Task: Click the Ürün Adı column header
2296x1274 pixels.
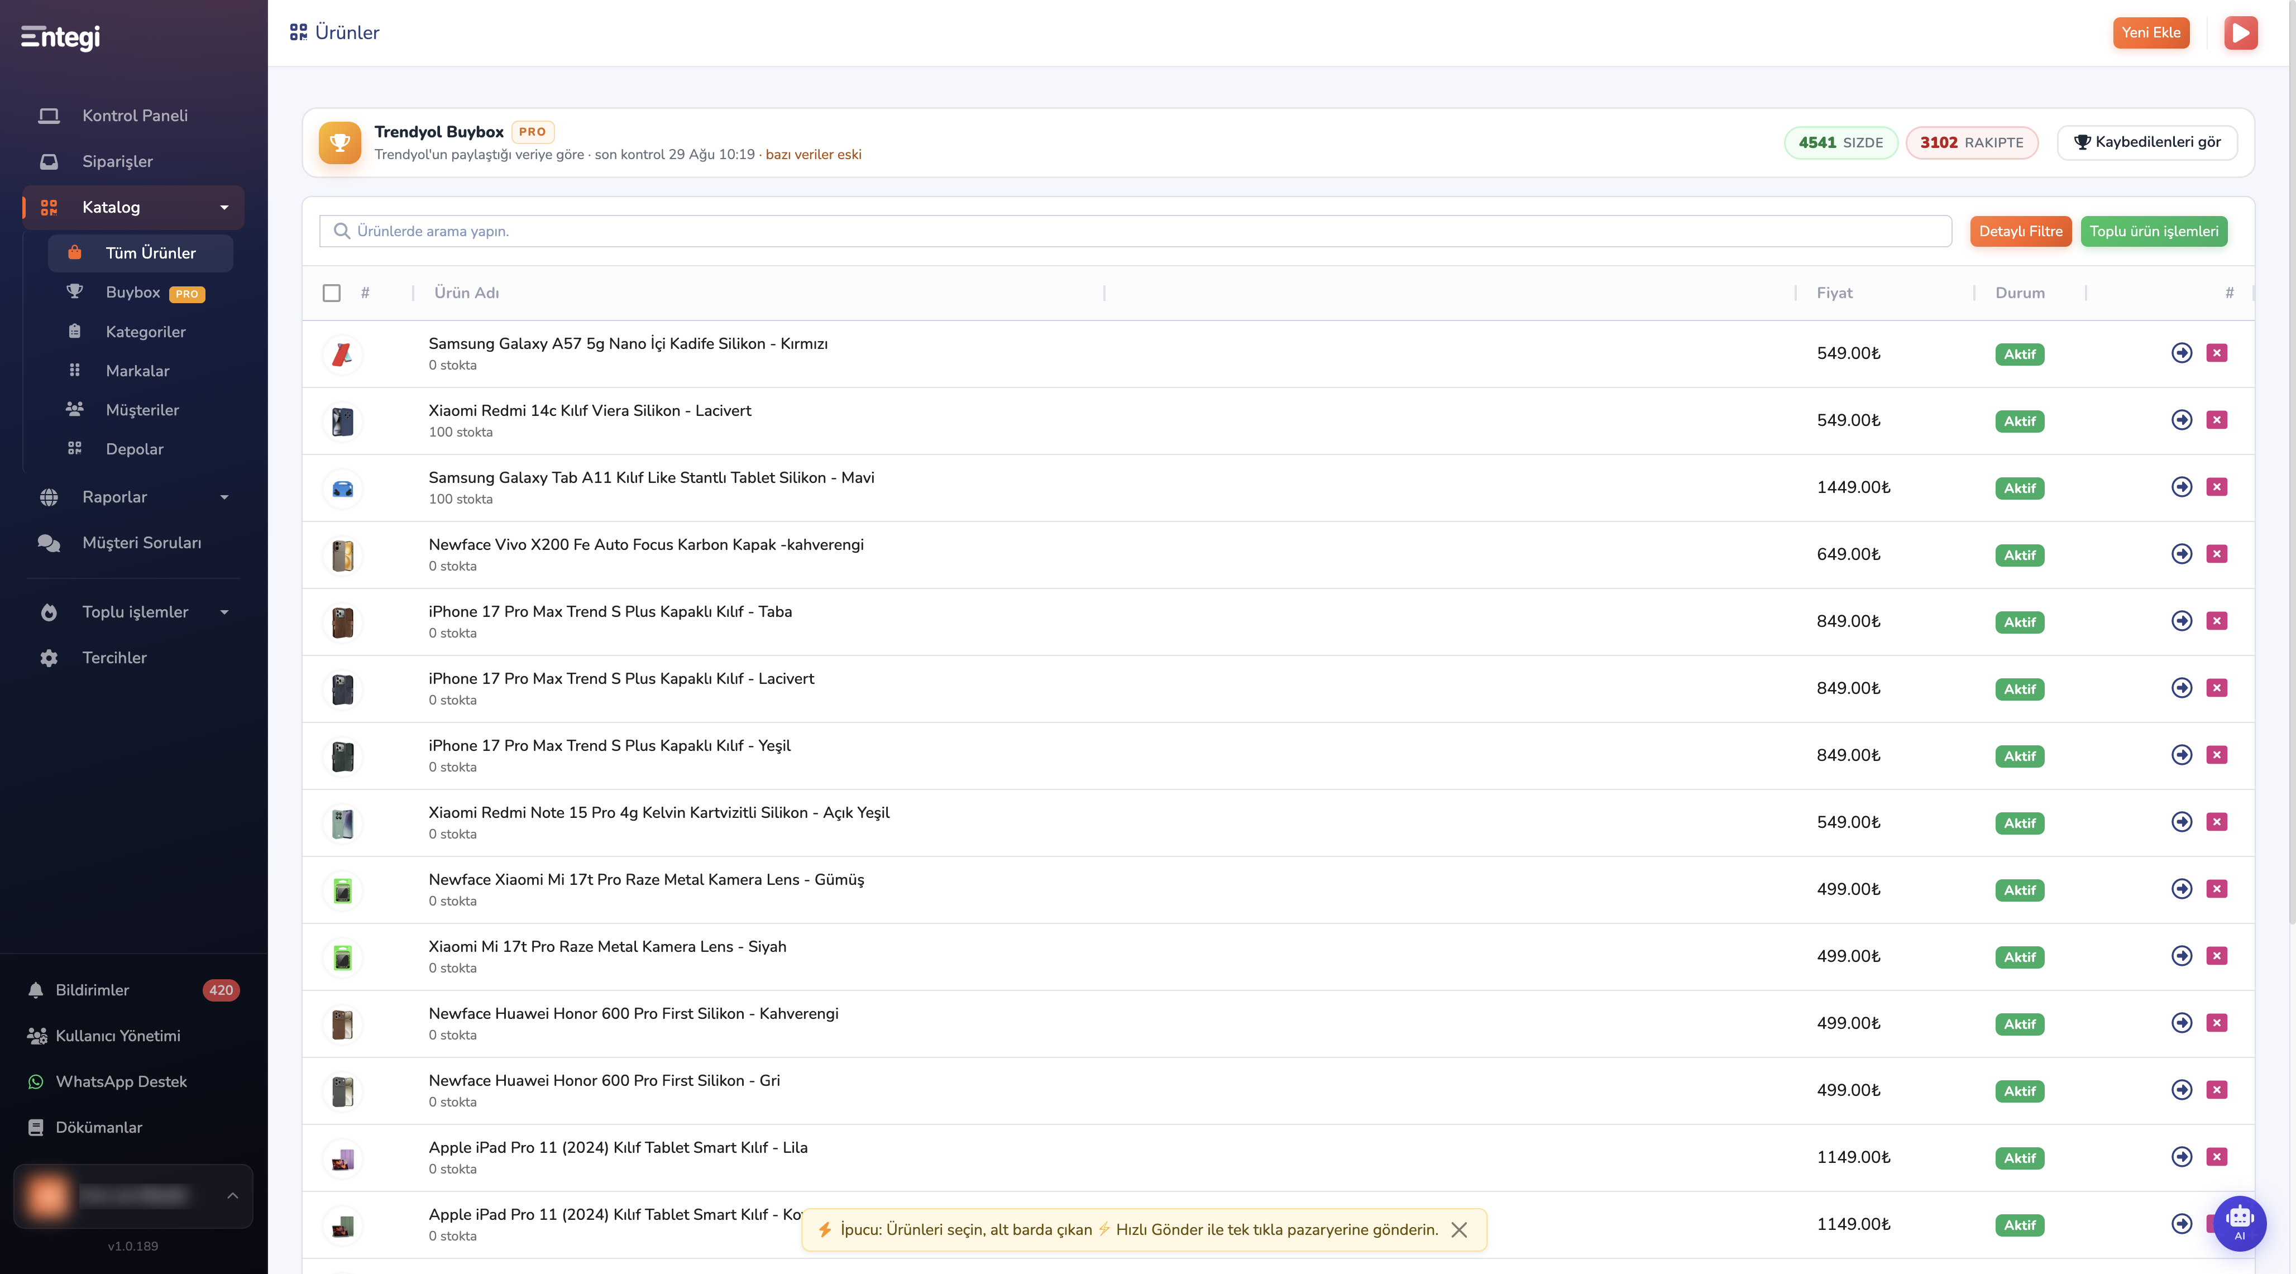Action: click(466, 293)
